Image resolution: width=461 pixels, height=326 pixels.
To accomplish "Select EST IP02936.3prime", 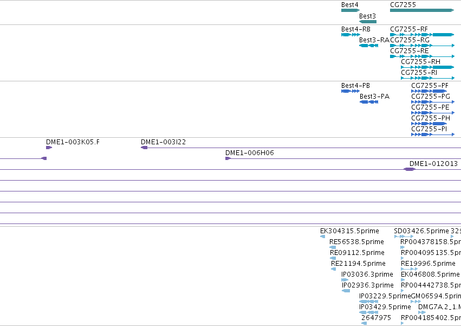I will pyautogui.click(x=367, y=286).
